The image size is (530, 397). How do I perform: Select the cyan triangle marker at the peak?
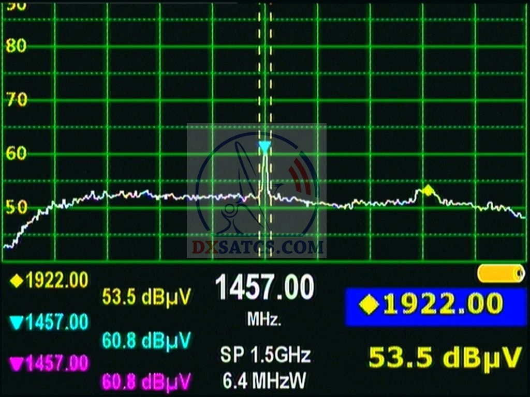pos(264,148)
